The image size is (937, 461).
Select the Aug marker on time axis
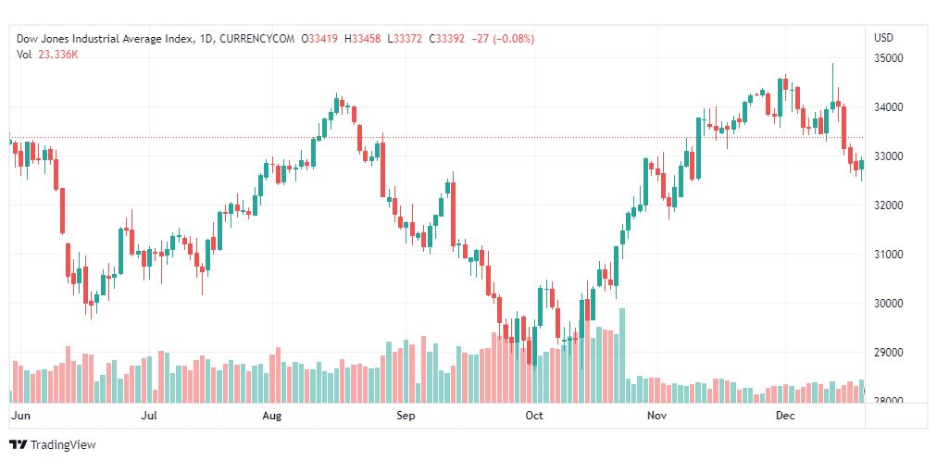tap(272, 417)
